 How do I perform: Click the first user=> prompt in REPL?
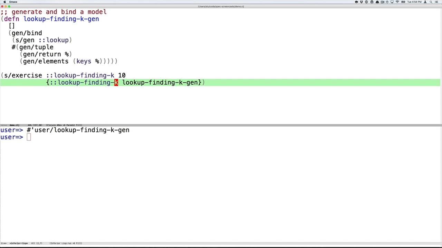pyautogui.click(x=12, y=130)
